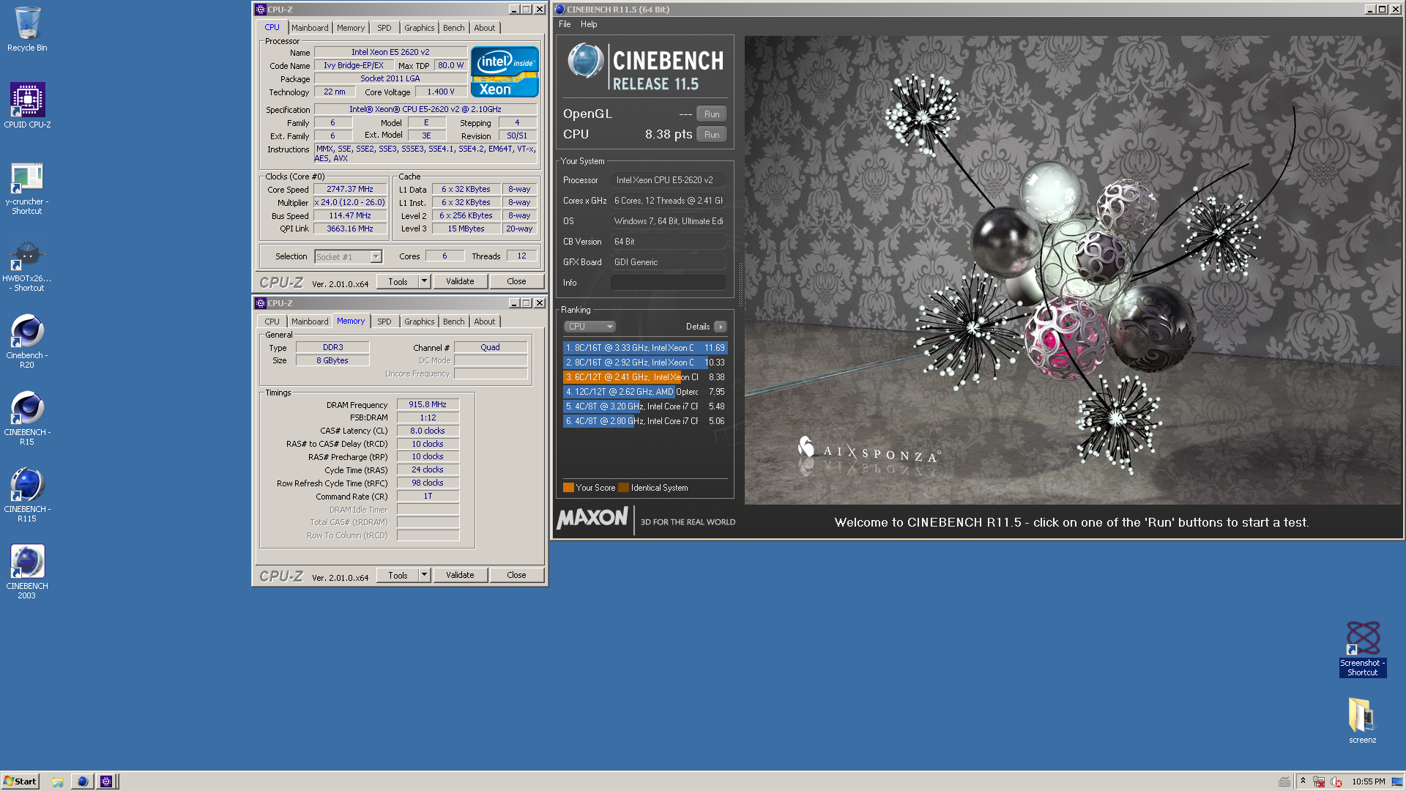Image resolution: width=1406 pixels, height=791 pixels.
Task: Click the muted volume tray icon
Action: 1336,781
